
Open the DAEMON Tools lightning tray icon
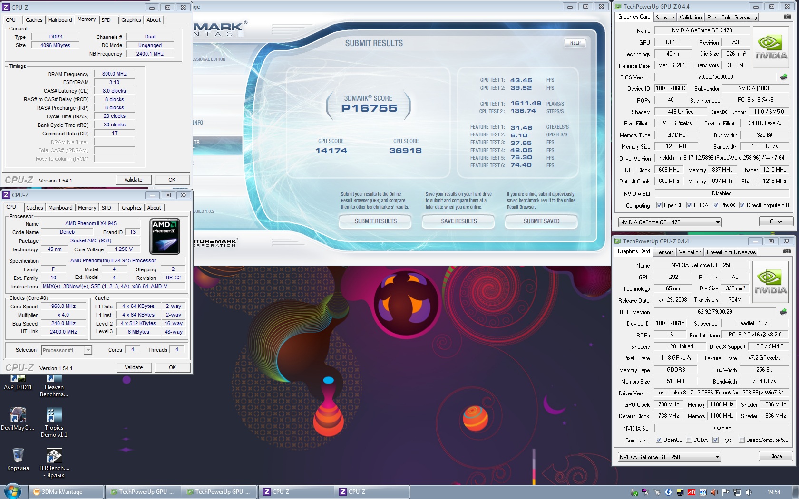coord(668,492)
